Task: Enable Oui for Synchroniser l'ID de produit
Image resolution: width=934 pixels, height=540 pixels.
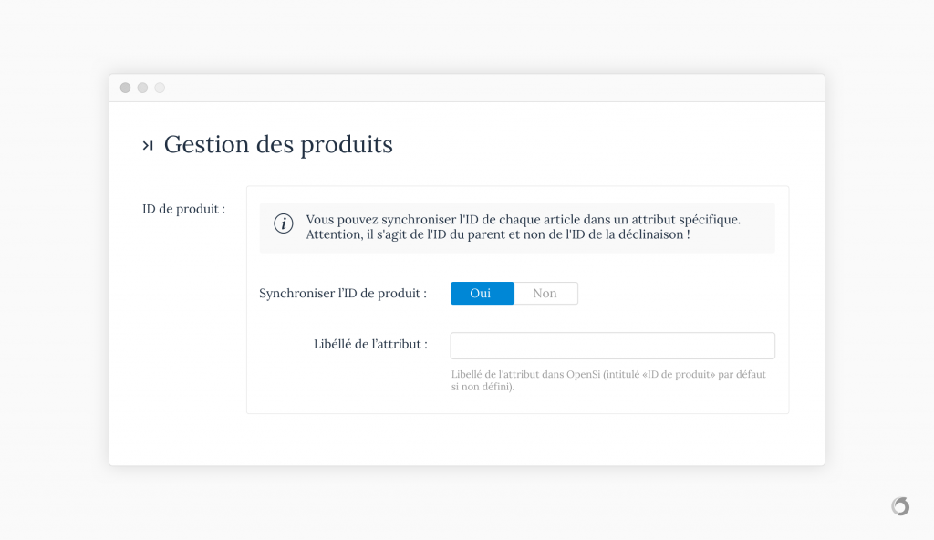Action: pyautogui.click(x=482, y=293)
